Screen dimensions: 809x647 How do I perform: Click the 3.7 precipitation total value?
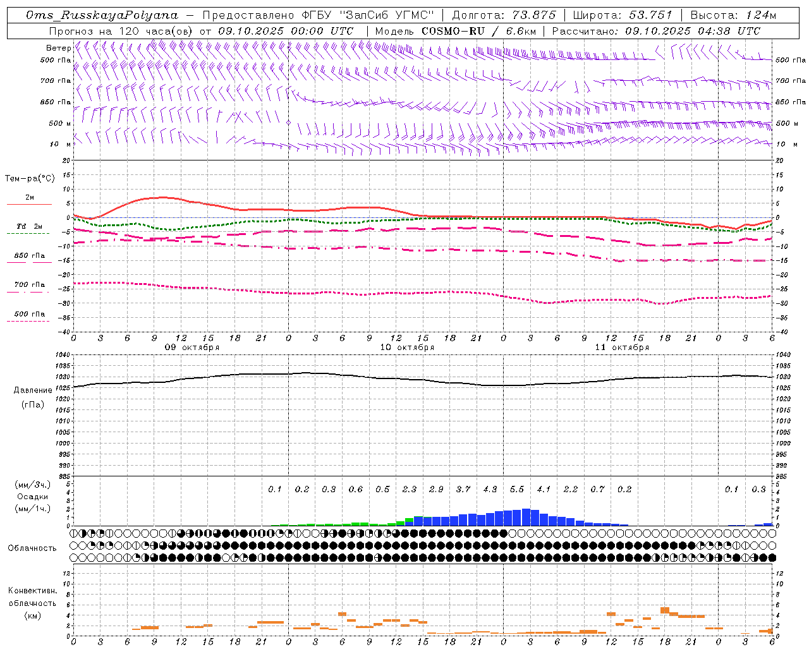tap(463, 489)
